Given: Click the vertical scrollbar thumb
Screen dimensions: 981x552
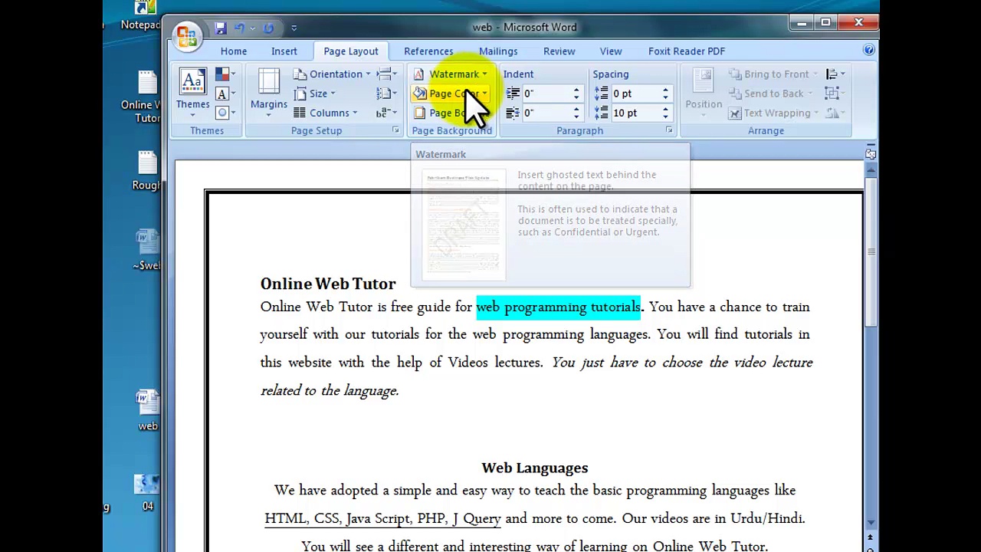Looking at the screenshot, I should point(871,251).
